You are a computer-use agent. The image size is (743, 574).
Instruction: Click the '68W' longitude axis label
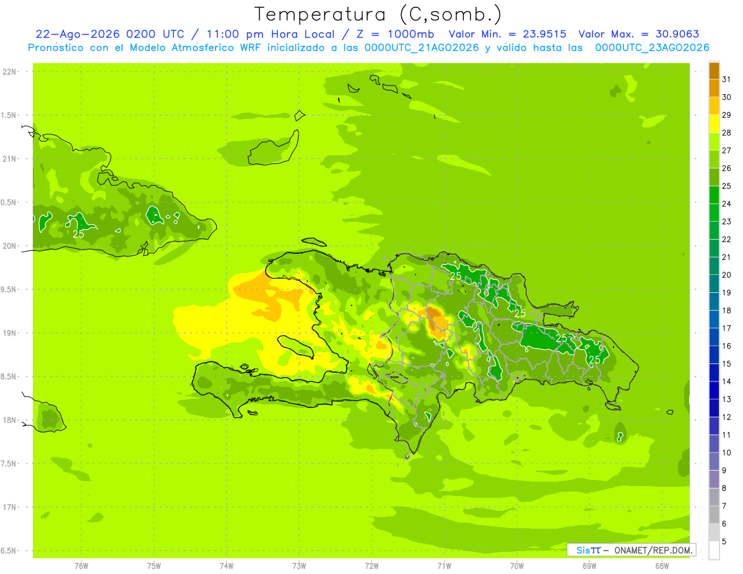662,566
